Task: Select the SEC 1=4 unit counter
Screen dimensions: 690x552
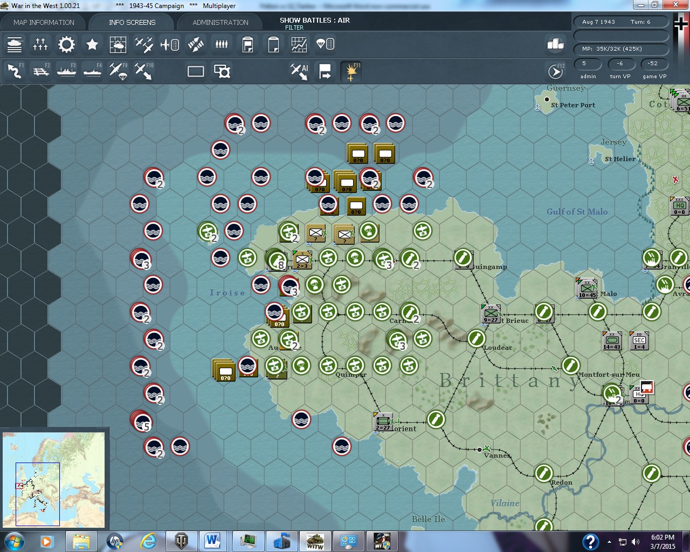Action: [639, 341]
